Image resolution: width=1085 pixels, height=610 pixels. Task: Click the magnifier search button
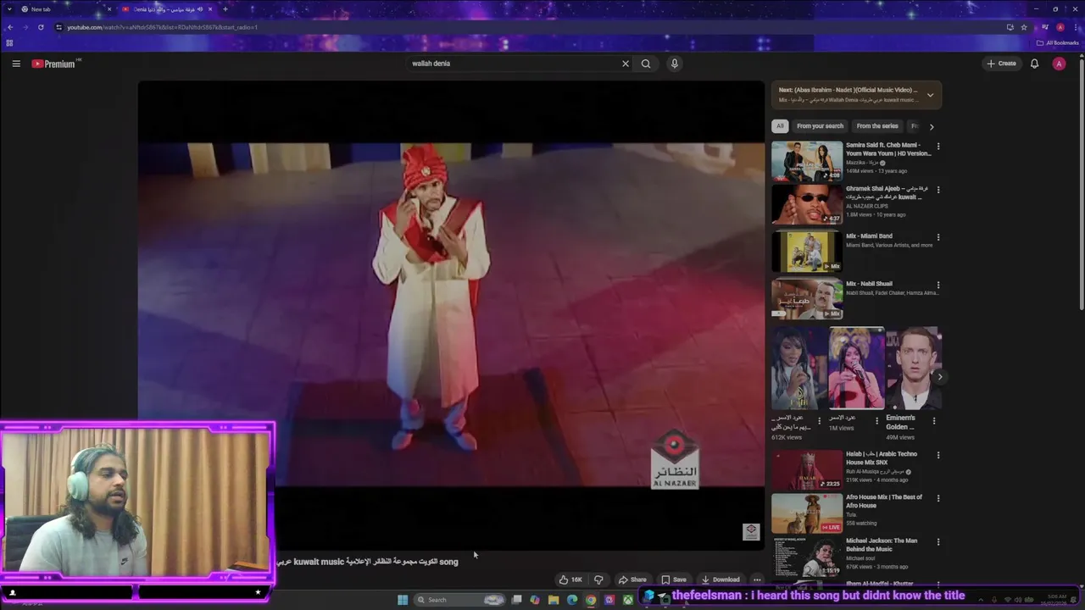[x=646, y=64]
